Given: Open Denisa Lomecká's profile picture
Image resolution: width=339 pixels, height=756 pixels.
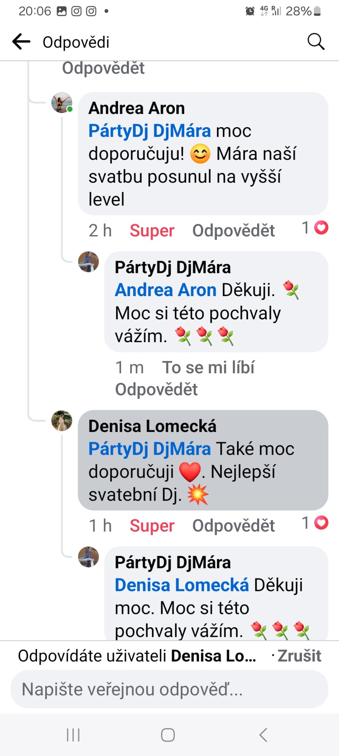Looking at the screenshot, I should pyautogui.click(x=62, y=421).
